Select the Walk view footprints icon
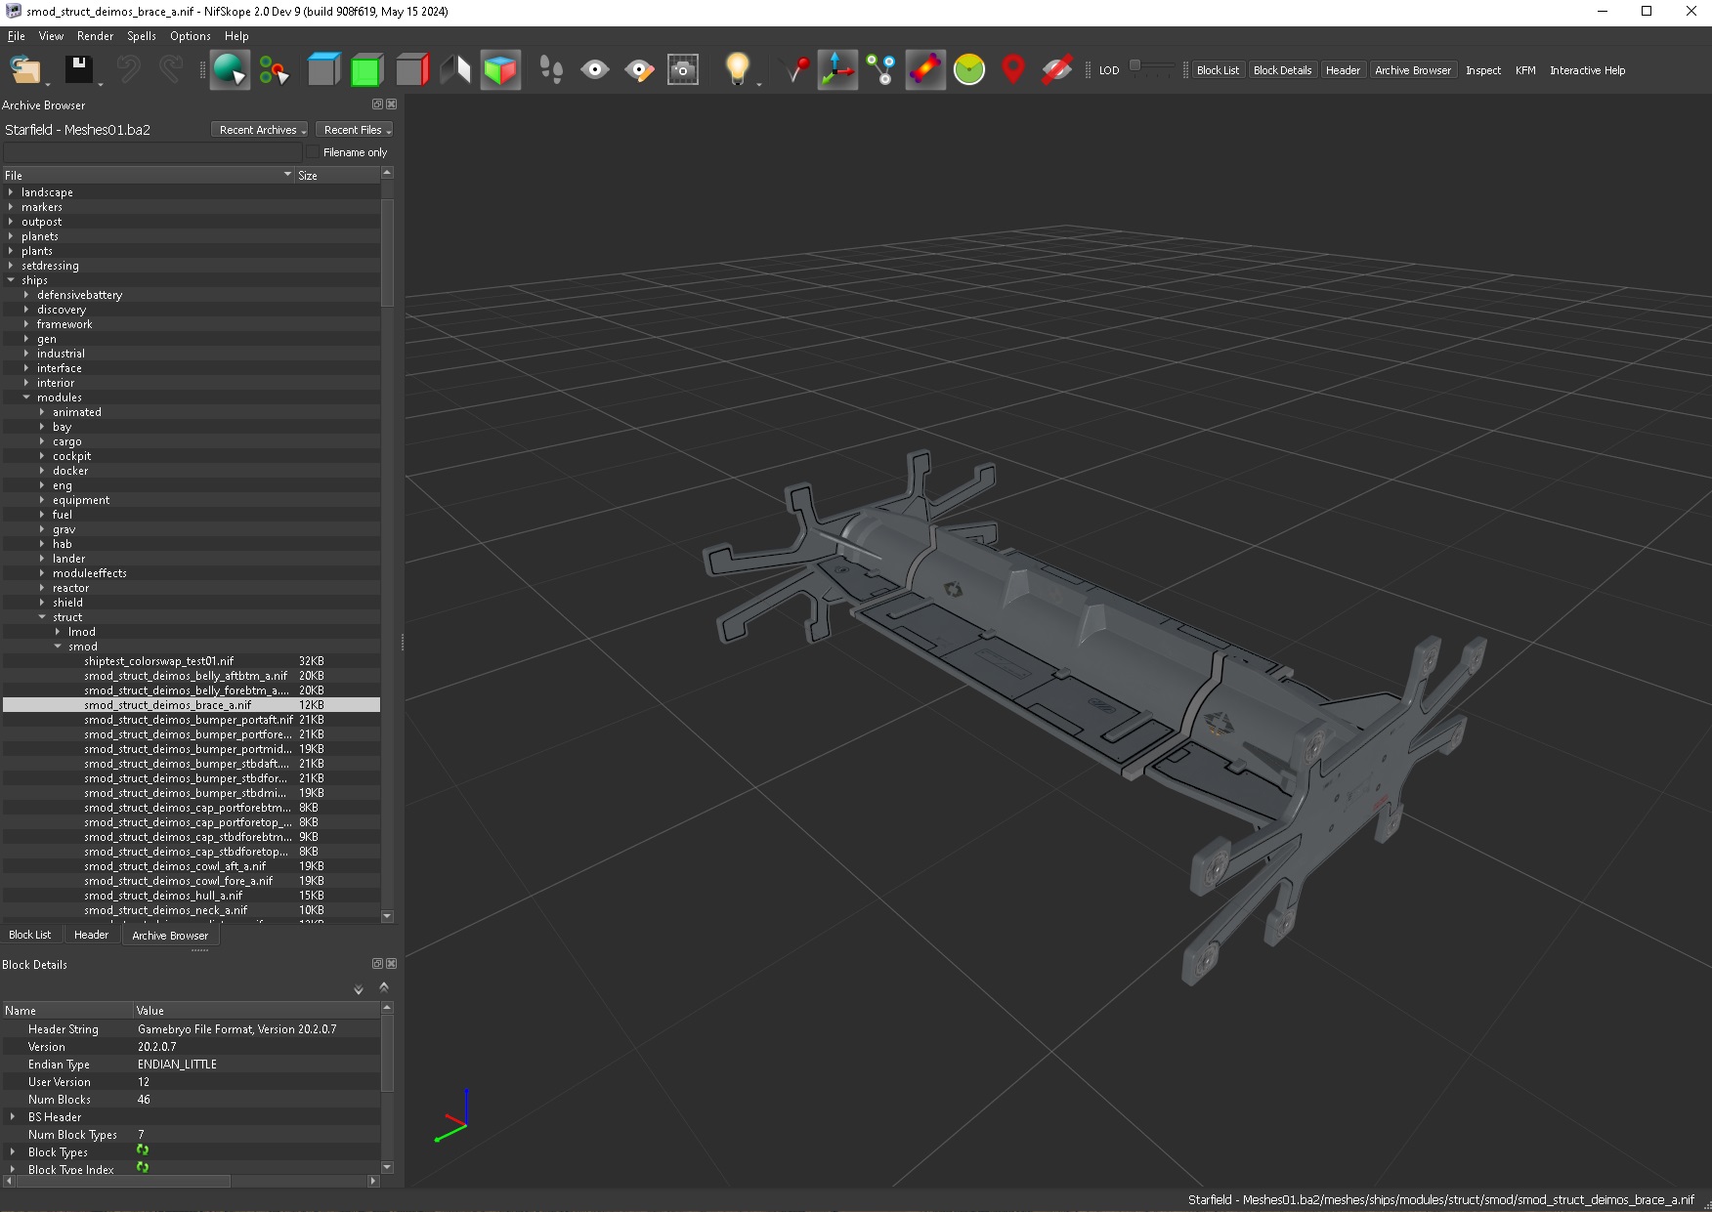Screen dimensions: 1712x1212 pos(551,70)
